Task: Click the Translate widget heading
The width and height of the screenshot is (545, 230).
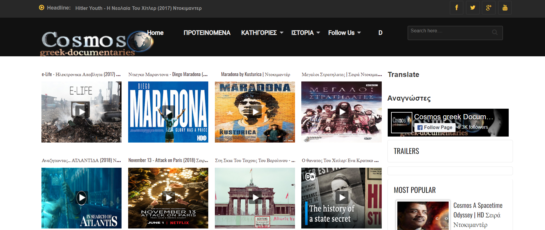Action: (403, 75)
